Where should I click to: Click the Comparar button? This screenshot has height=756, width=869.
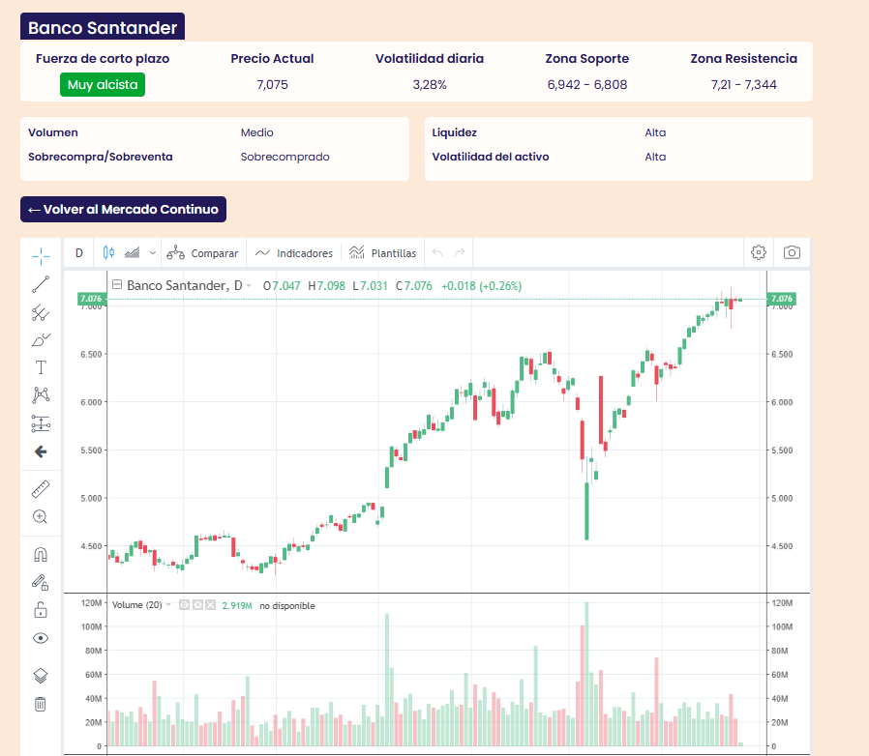[x=202, y=253]
